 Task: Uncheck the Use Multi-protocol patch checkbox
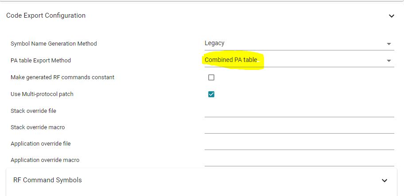pyautogui.click(x=211, y=94)
